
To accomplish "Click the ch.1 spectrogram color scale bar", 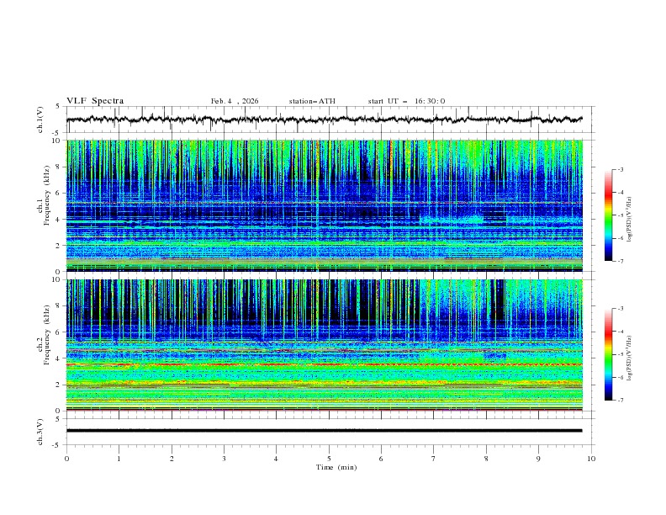I will pyautogui.click(x=608, y=215).
